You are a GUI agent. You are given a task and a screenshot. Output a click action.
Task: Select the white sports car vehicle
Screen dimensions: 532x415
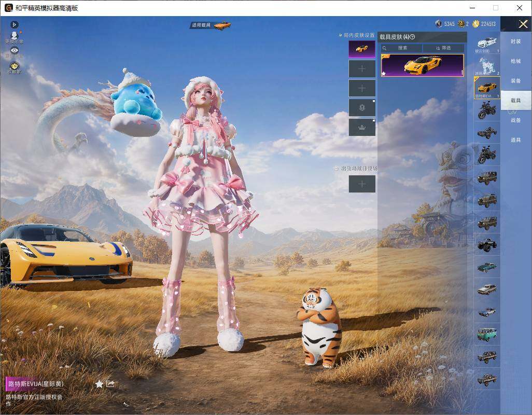click(x=487, y=44)
